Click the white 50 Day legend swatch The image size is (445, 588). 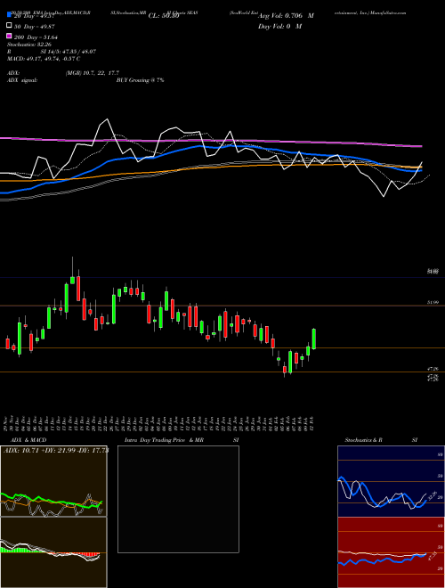[9, 26]
